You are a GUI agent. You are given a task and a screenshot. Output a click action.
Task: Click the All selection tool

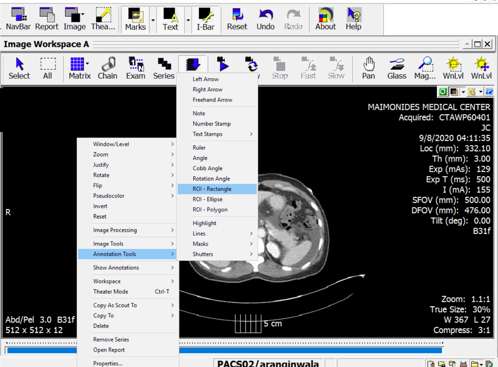[x=48, y=68]
